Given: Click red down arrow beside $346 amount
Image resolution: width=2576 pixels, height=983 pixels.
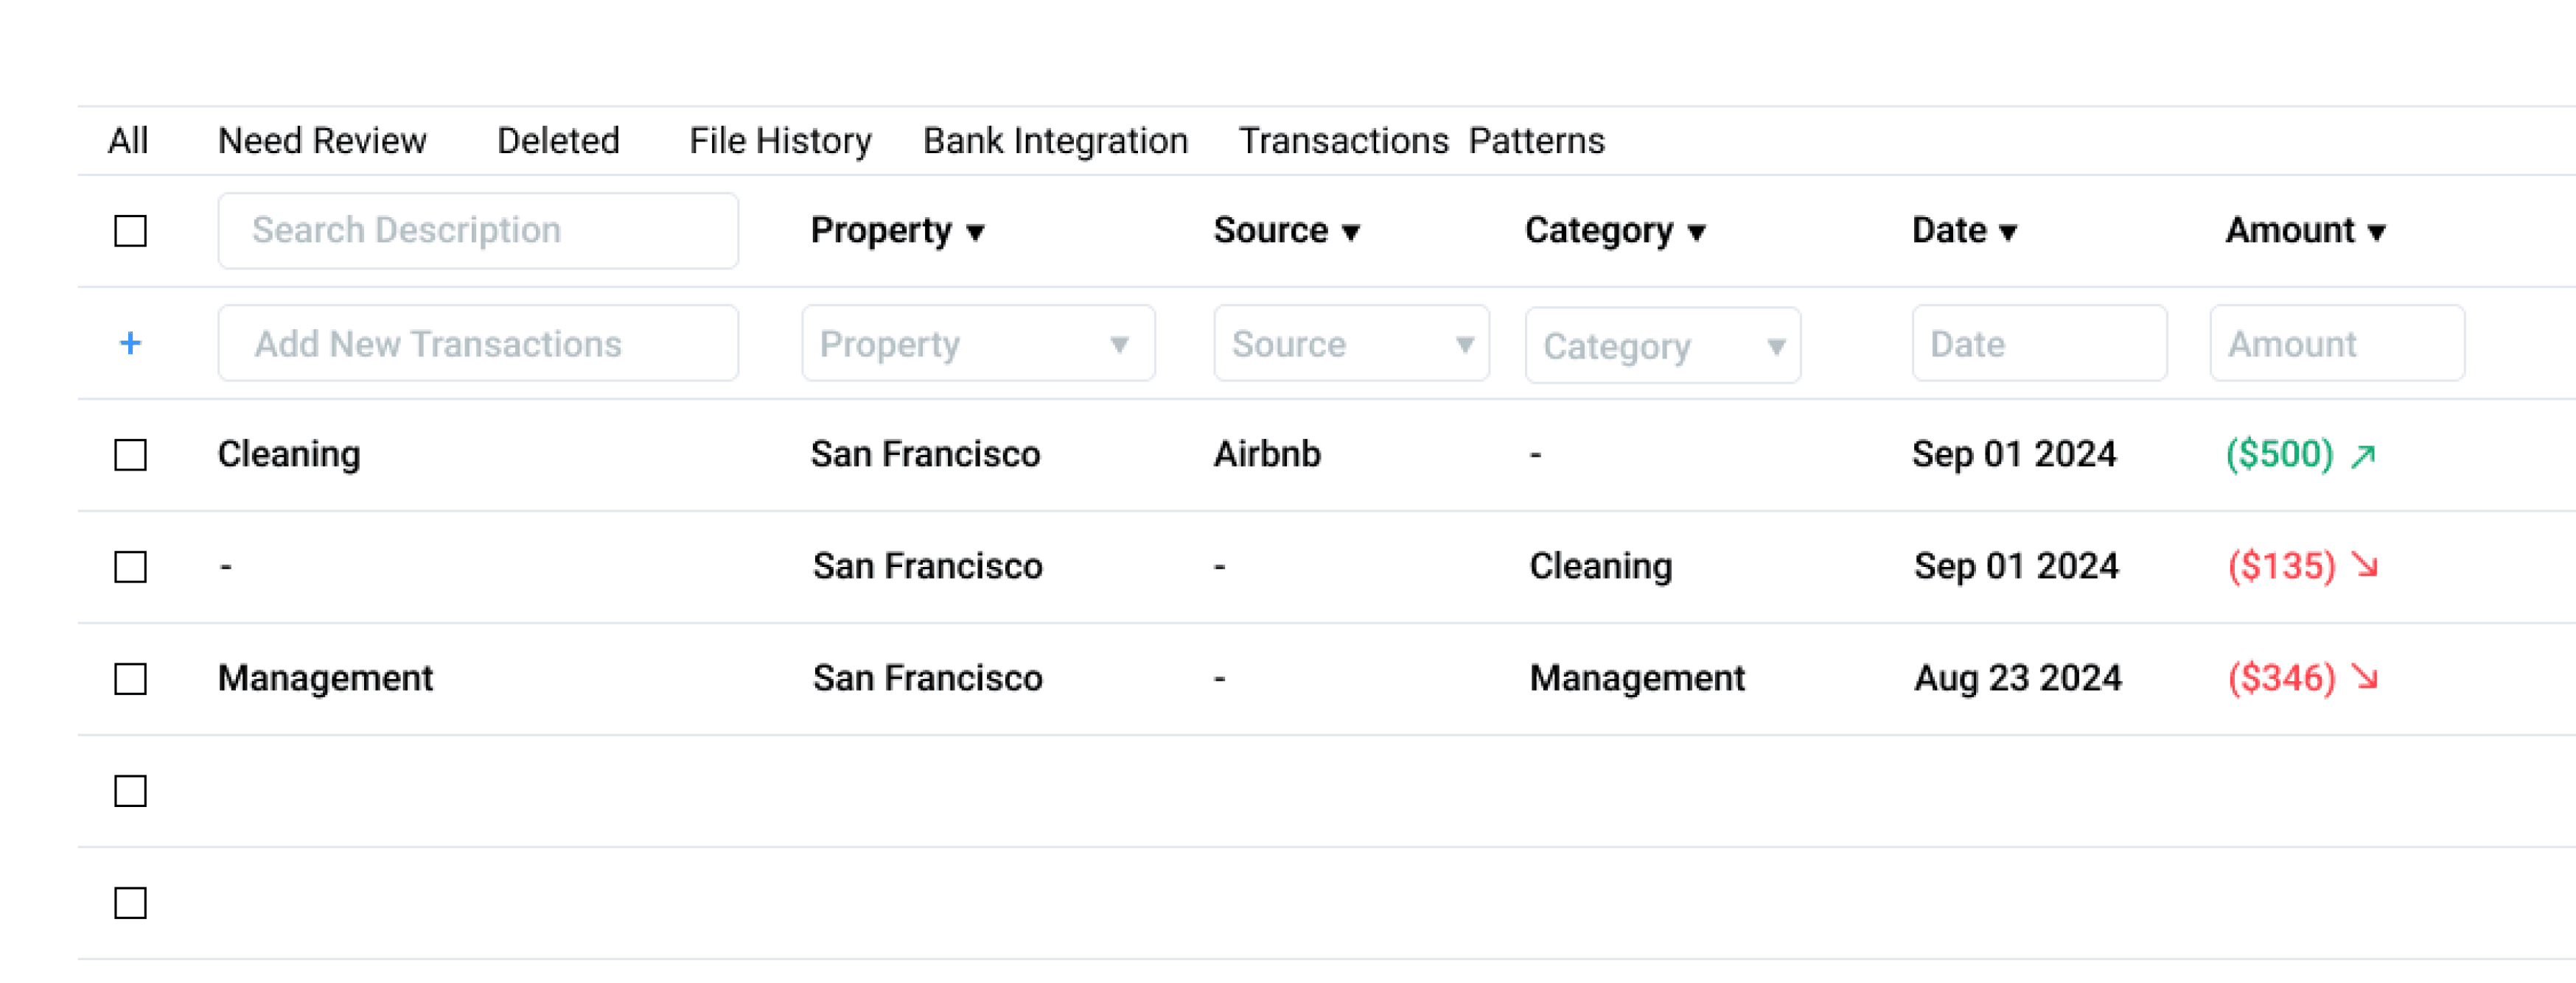Looking at the screenshot, I should click(2365, 677).
